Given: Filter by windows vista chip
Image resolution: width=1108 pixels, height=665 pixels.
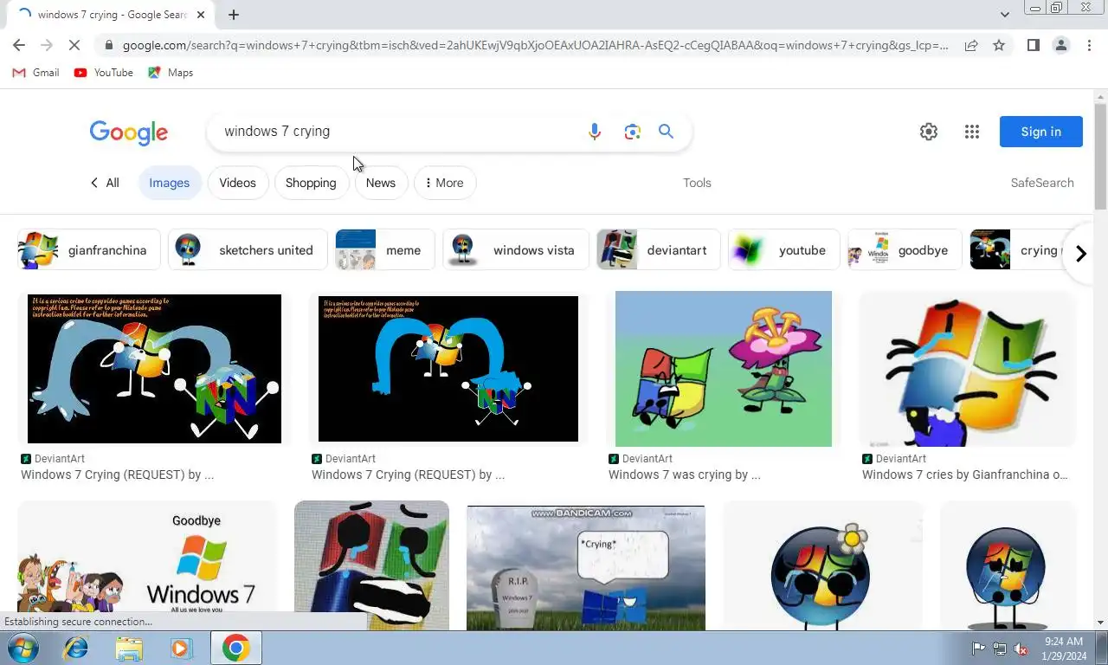Looking at the screenshot, I should pyautogui.click(x=516, y=250).
